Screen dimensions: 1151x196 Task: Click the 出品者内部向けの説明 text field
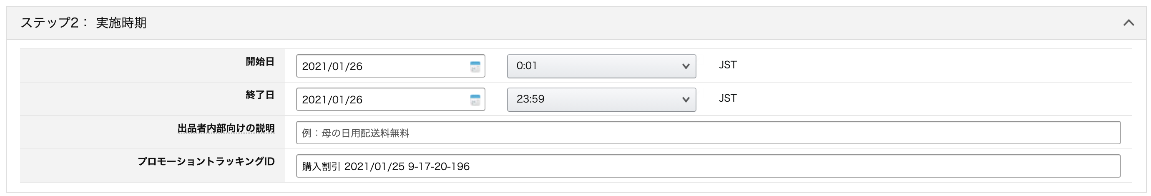tap(708, 133)
